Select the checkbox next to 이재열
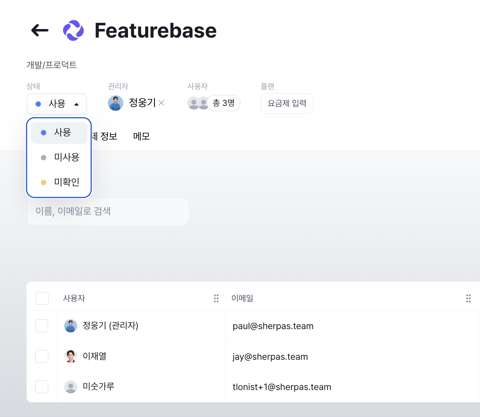The width and height of the screenshot is (480, 417). pos(42,356)
